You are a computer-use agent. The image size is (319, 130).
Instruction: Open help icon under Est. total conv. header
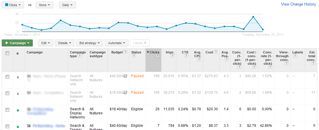313,63
